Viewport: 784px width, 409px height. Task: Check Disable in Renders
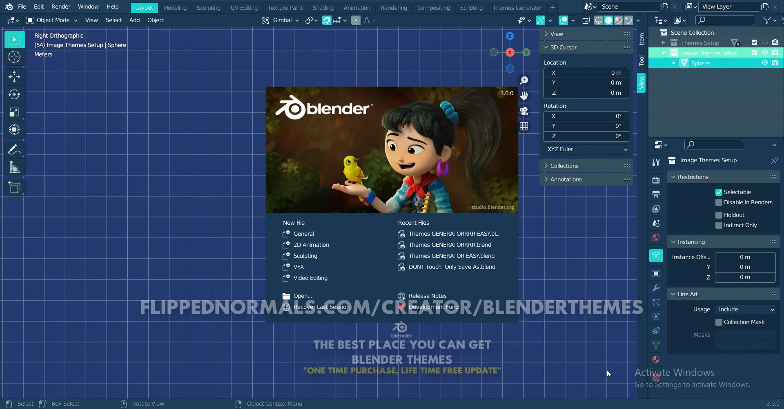[x=719, y=202]
